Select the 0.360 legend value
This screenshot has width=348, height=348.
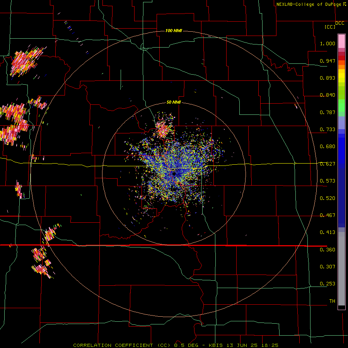click(x=328, y=250)
